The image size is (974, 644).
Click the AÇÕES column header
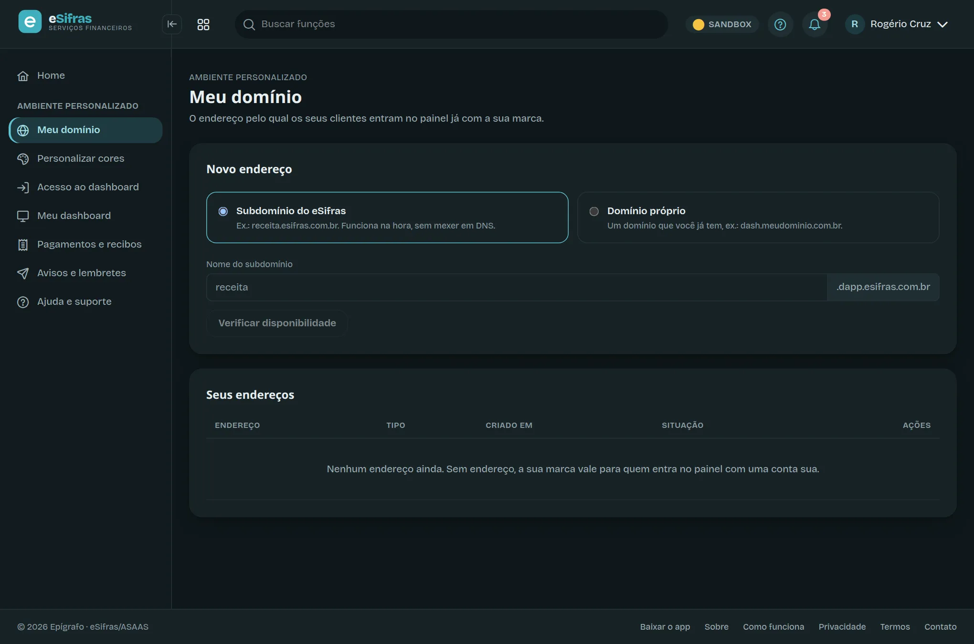(x=916, y=425)
